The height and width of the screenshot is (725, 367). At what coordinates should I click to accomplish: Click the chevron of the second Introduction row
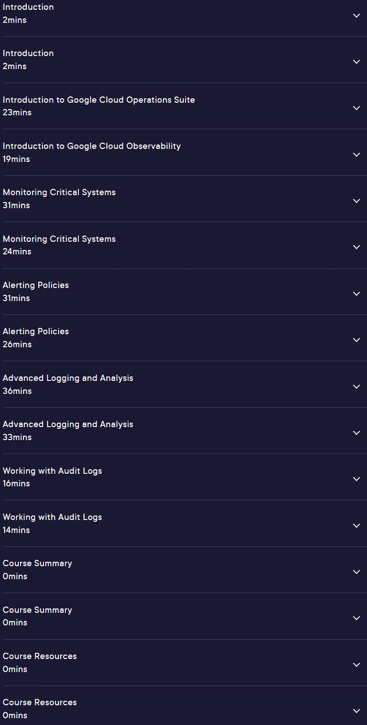pyautogui.click(x=356, y=62)
